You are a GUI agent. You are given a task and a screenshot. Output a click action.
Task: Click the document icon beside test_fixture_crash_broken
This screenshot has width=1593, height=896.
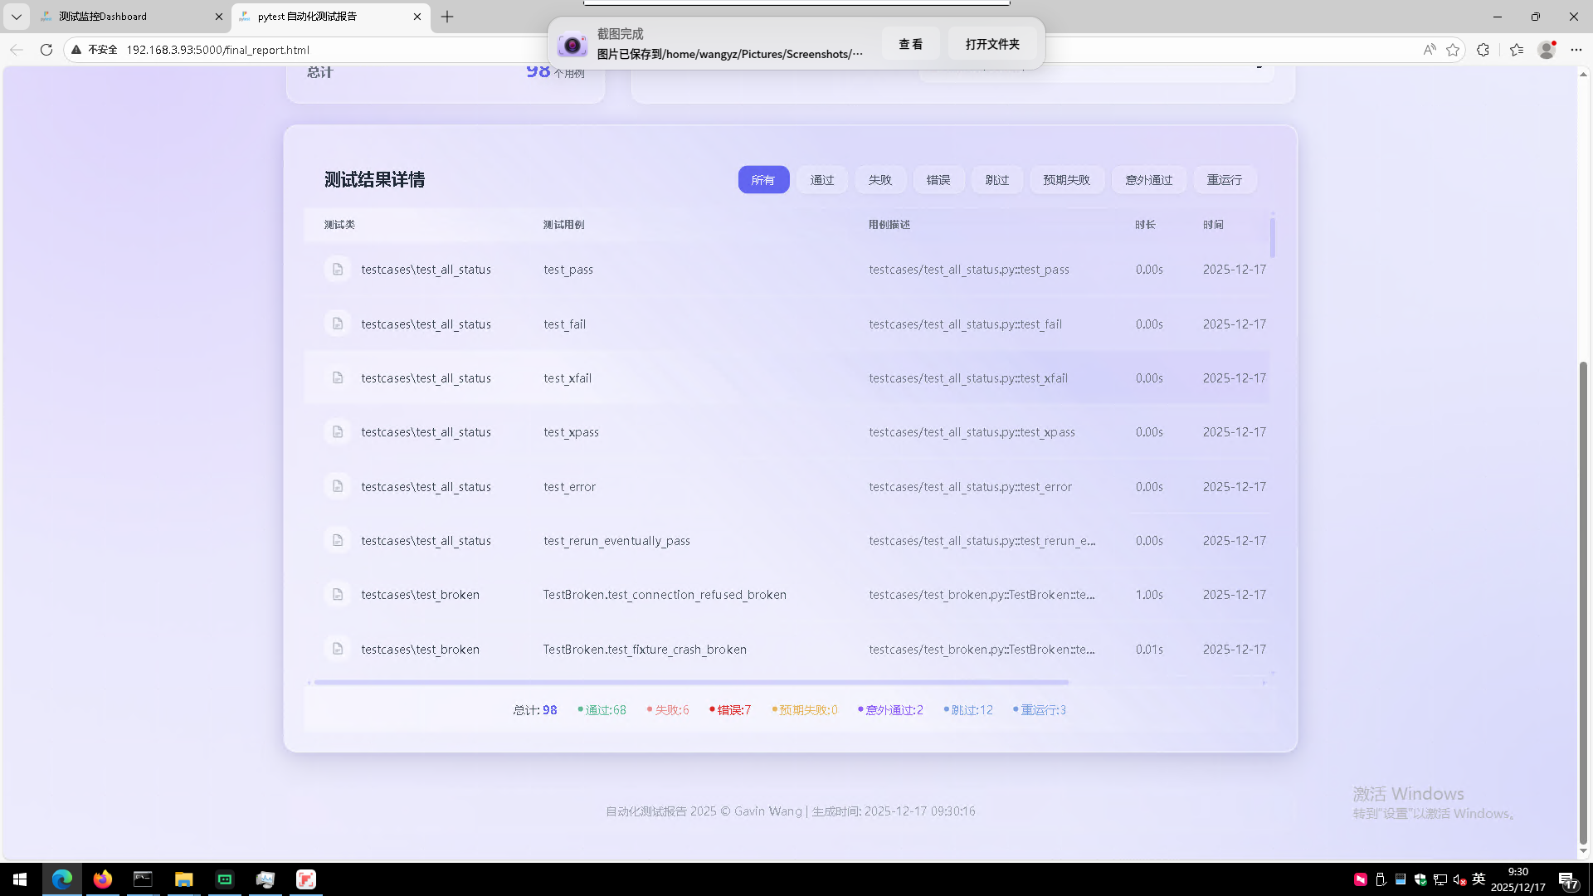coord(338,649)
